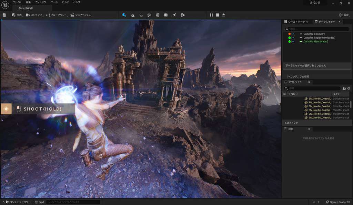The height and width of the screenshot is (205, 353).
Task: Click the Source Control Off button
Action: [338, 202]
